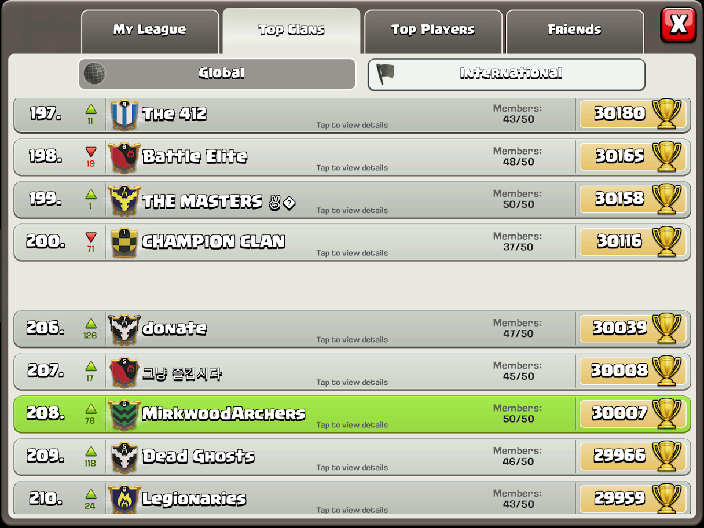Close the leaderboard with red X

679,25
